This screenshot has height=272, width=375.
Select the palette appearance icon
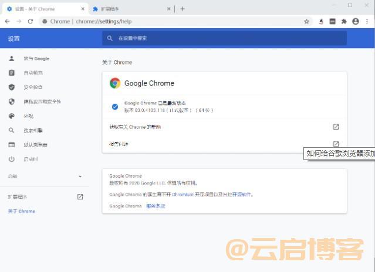[x=12, y=116]
